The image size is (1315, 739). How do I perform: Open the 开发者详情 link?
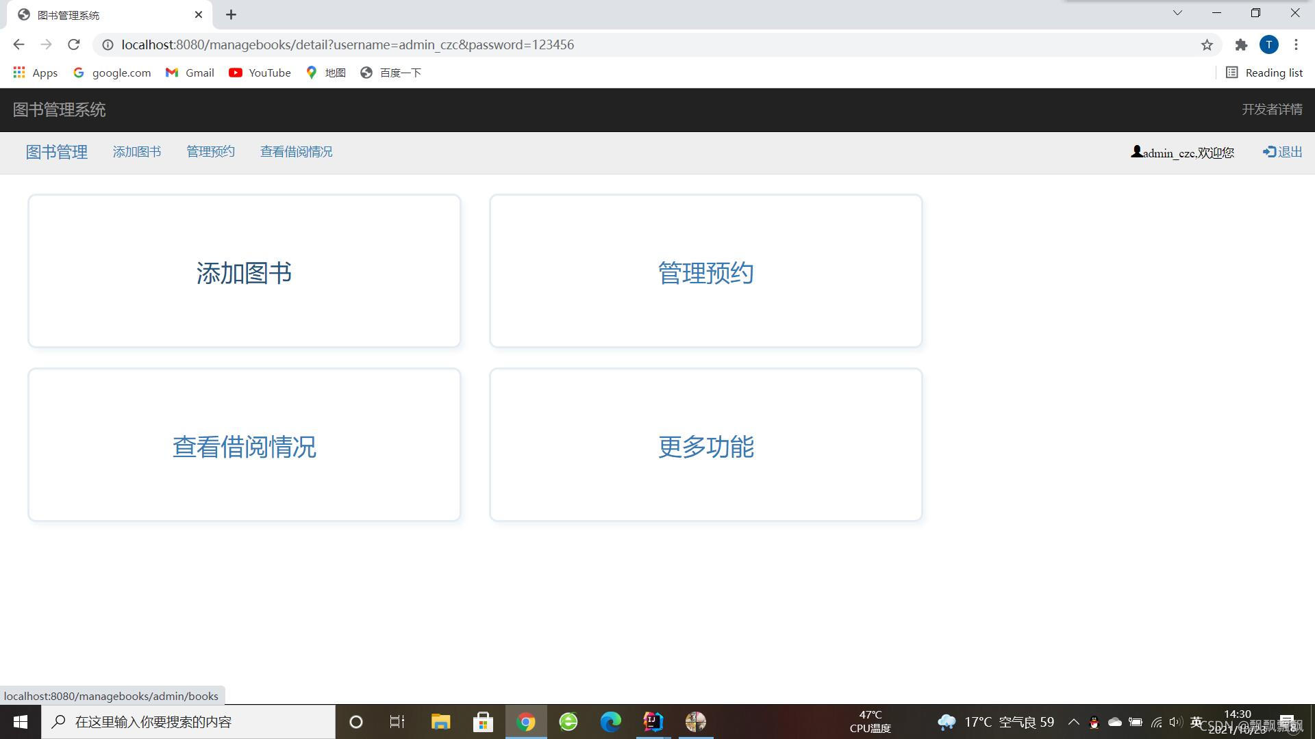[1272, 109]
